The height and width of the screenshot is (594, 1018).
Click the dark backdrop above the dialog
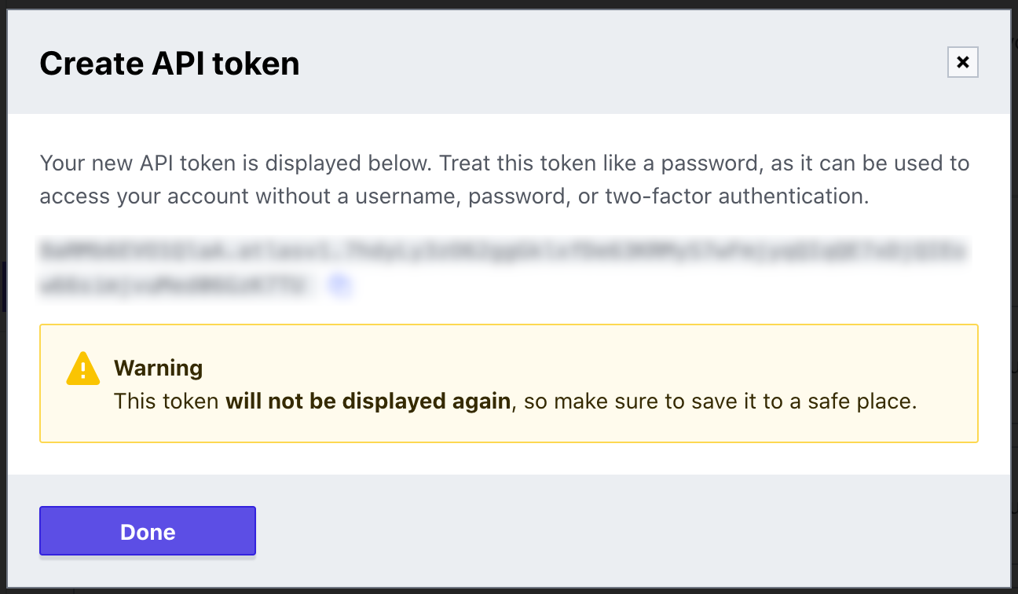[509, 4]
